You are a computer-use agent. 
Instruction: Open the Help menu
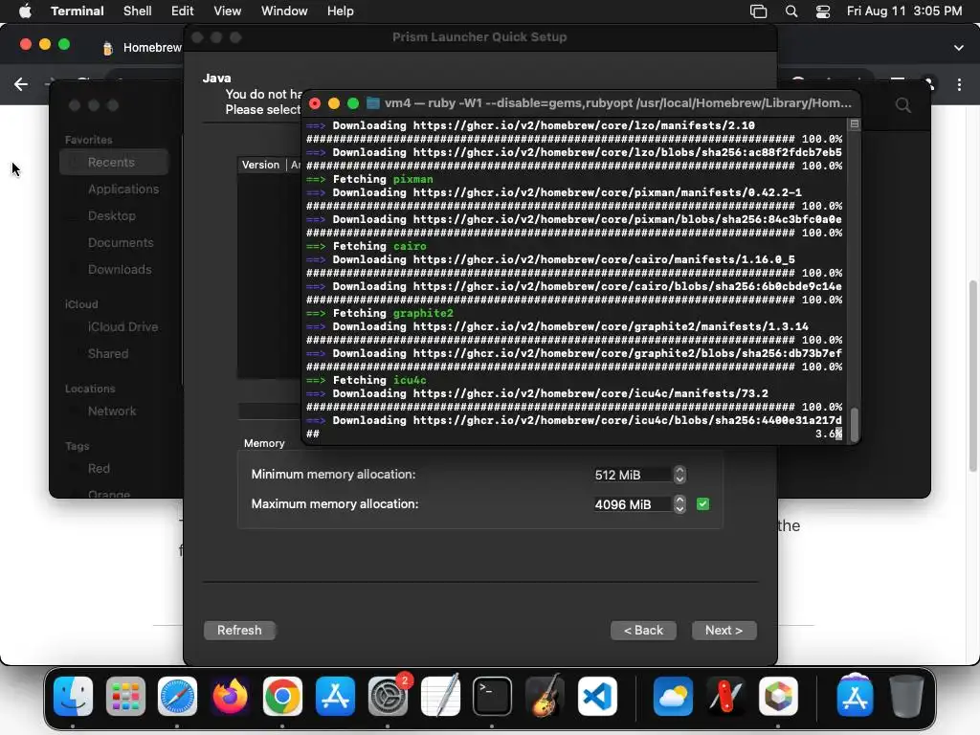tap(341, 11)
